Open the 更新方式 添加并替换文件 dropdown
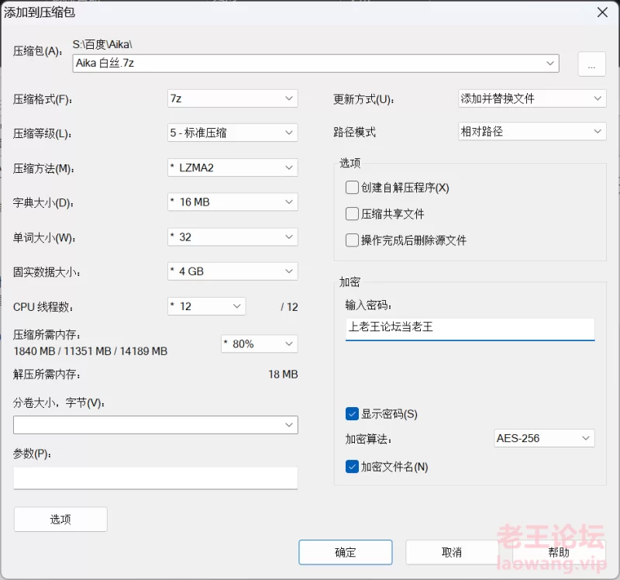 click(532, 98)
